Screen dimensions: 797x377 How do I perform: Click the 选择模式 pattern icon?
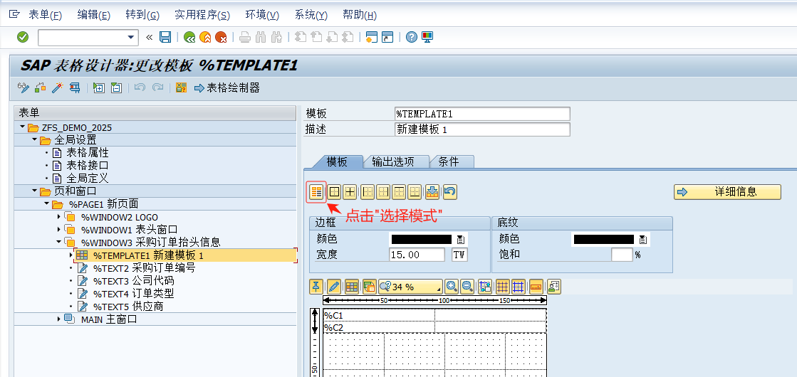316,191
